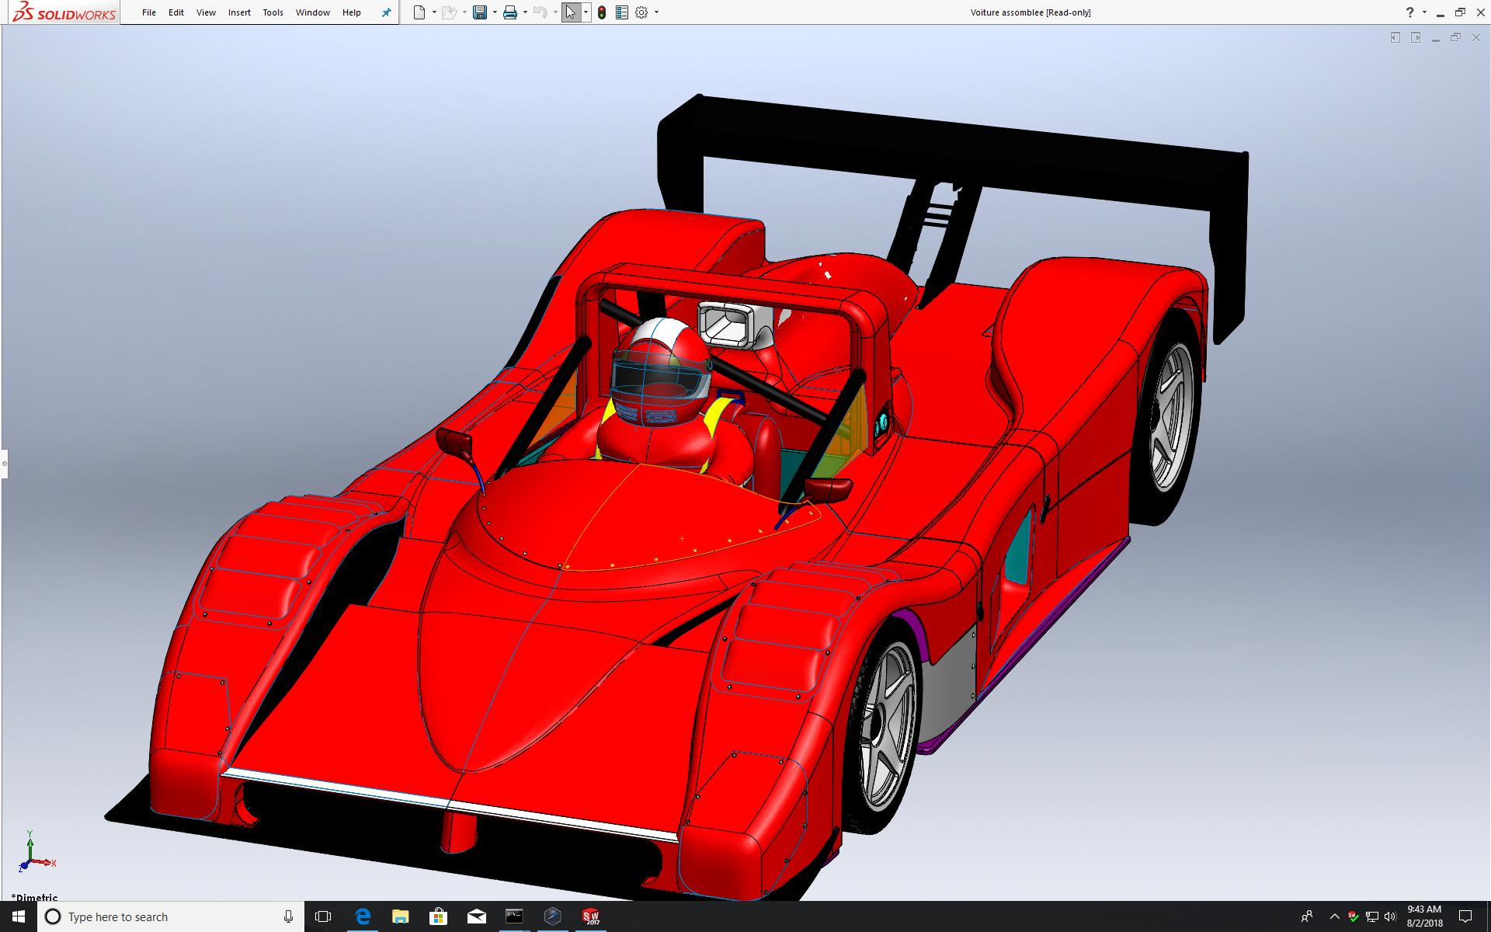Open File Properties list icon
Viewport: 1491px width, 932px height.
(x=621, y=12)
